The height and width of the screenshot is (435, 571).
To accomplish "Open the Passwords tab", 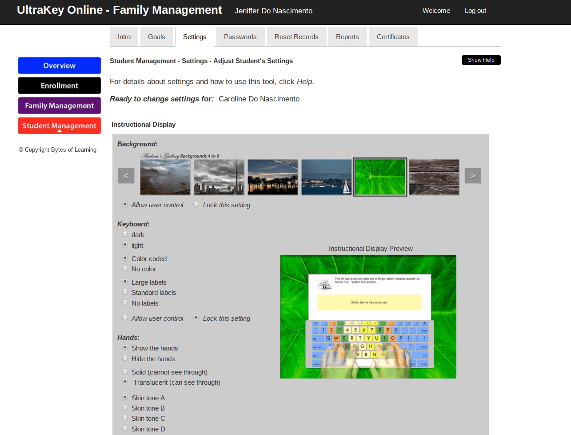I will tap(240, 37).
